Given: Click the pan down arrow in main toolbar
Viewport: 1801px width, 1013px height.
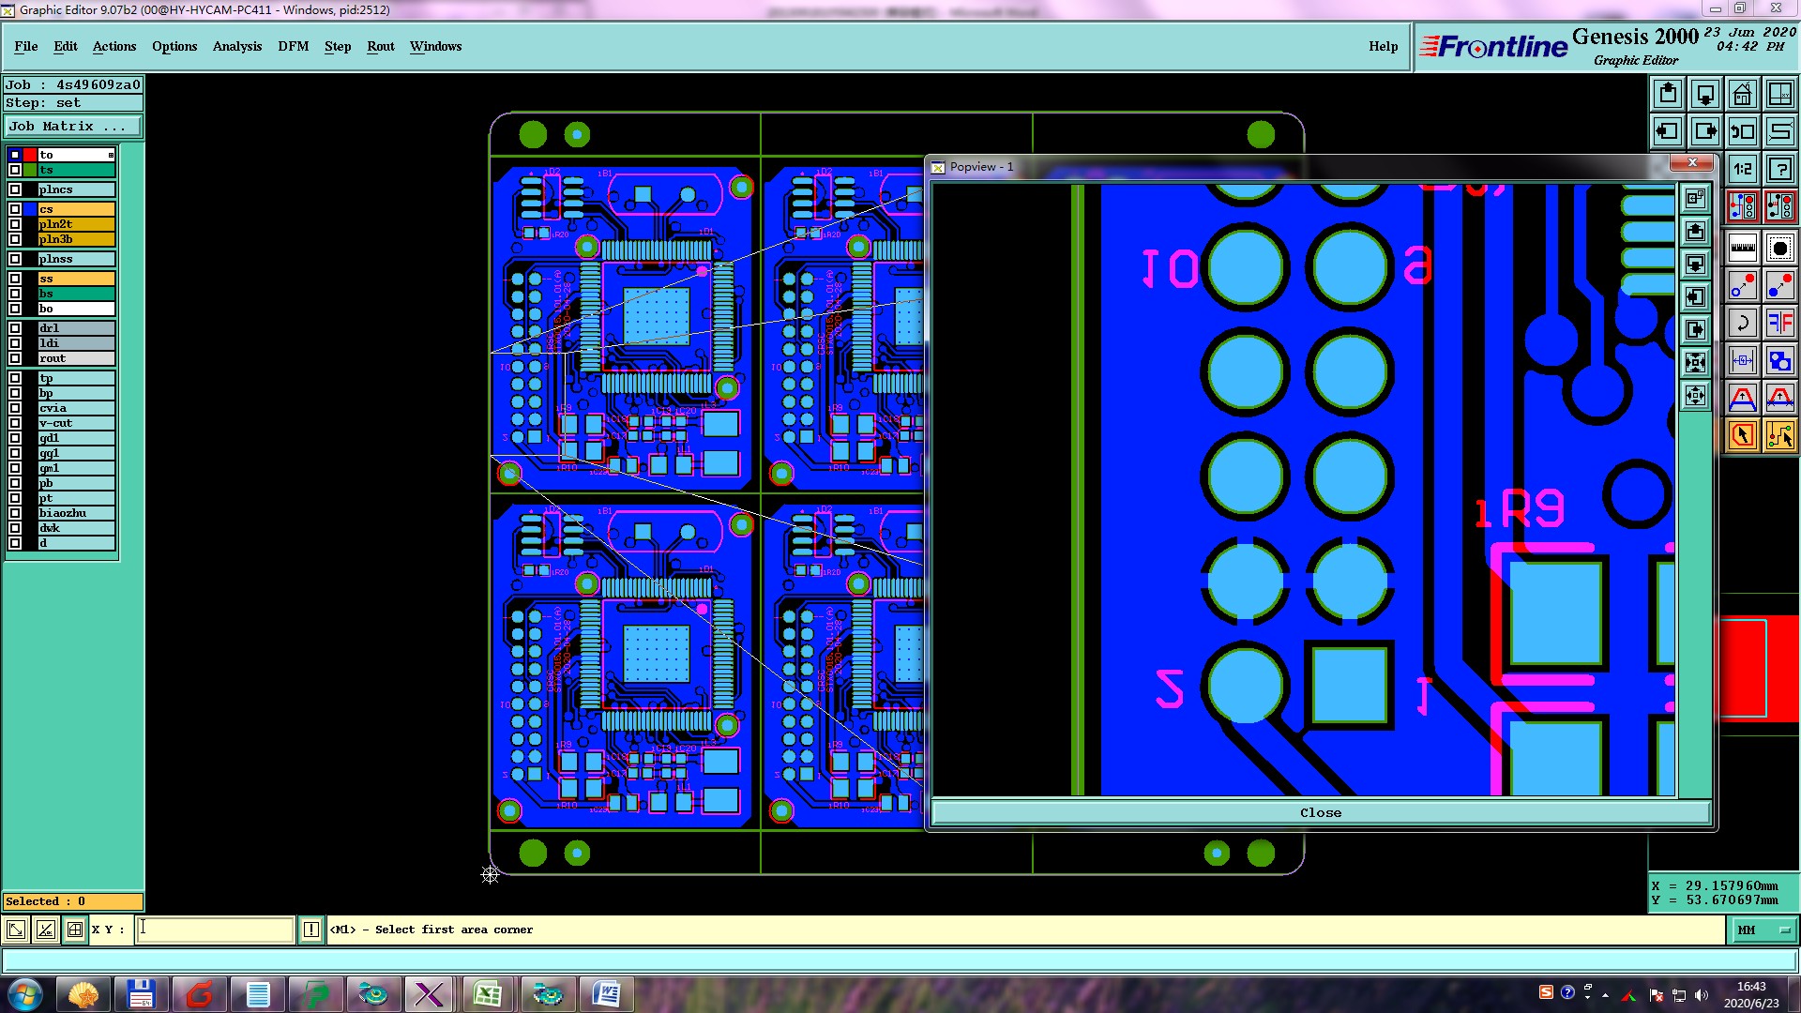Looking at the screenshot, I should 1704,94.
